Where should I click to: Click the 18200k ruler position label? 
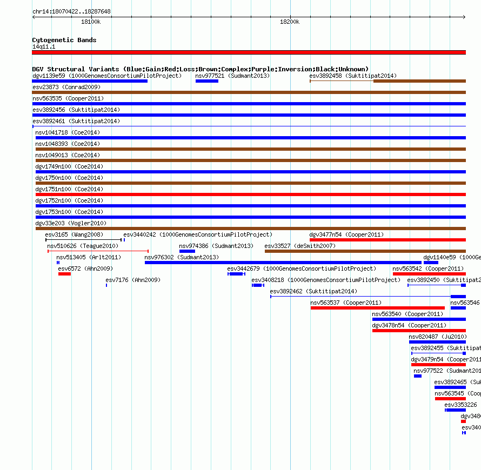coord(290,22)
